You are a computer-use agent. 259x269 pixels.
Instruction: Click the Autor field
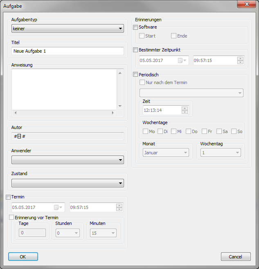[x=68, y=136]
